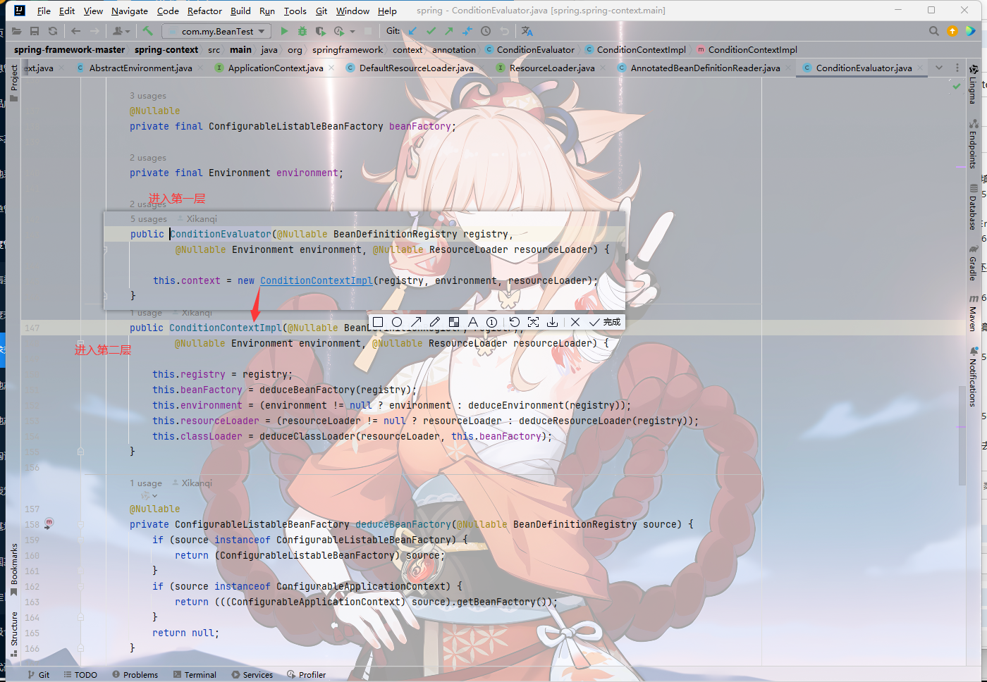Click the Open folder toolbar icon
Screen dimensions: 987x682
16,31
